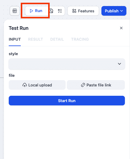130x159 pixels.
Task: Open the workflow checklist icon
Action: click(60, 11)
